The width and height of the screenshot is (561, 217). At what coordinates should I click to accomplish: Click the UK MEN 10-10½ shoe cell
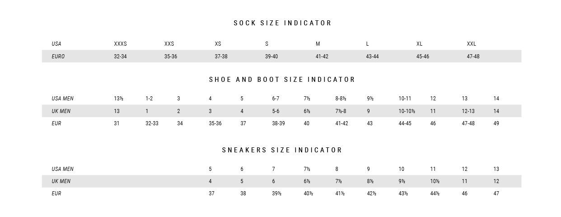coord(407,111)
